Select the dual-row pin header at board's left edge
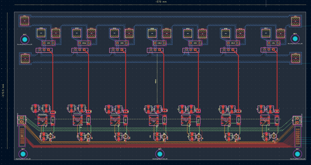This screenshot has height=165, width=311. coord(22,136)
